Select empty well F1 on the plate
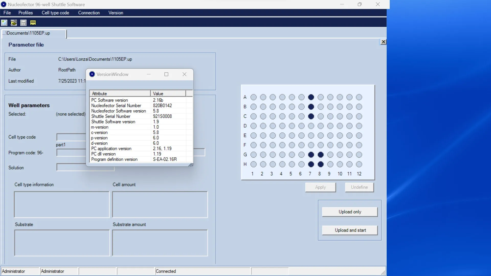491x276 pixels. 253,145
